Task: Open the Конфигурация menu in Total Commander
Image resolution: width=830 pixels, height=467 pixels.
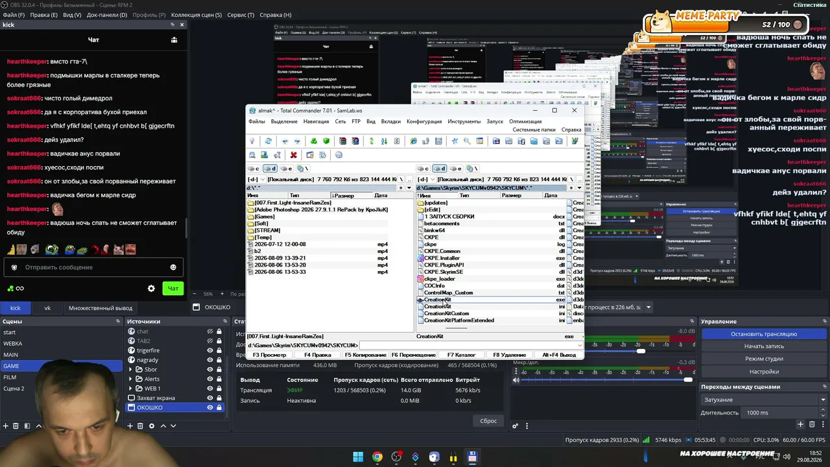Action: 424,121
